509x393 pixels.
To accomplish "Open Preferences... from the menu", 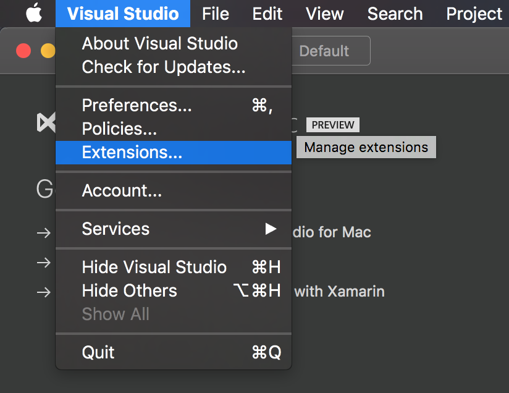I will [x=174, y=105].
